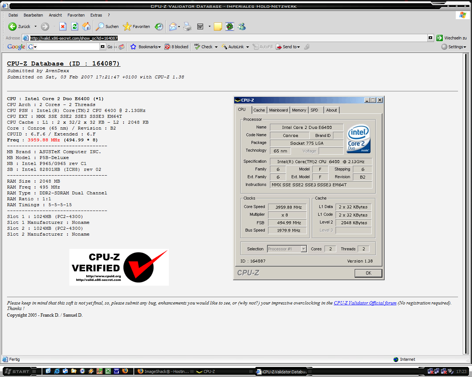Expand the address bar dropdown

coord(430,38)
